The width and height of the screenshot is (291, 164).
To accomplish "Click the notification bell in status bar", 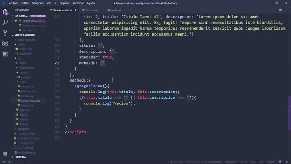I will [286, 162].
